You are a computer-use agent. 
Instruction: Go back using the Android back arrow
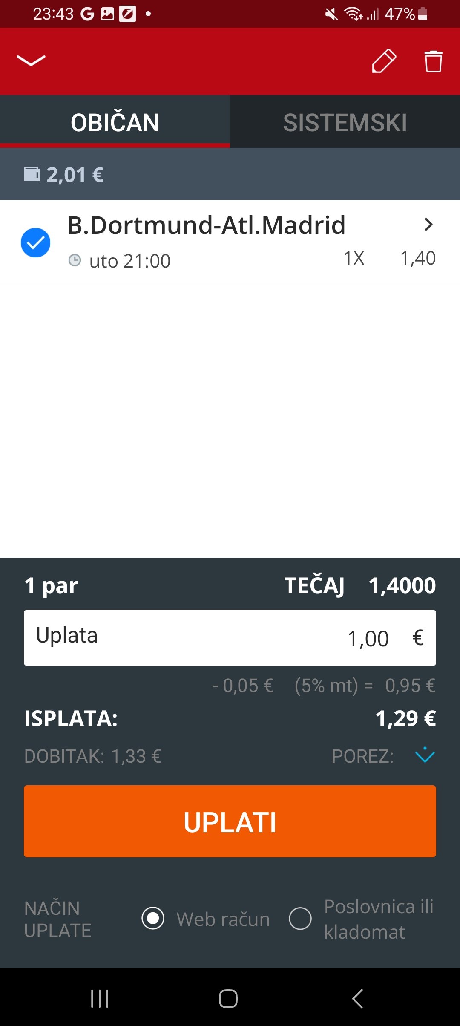[357, 998]
